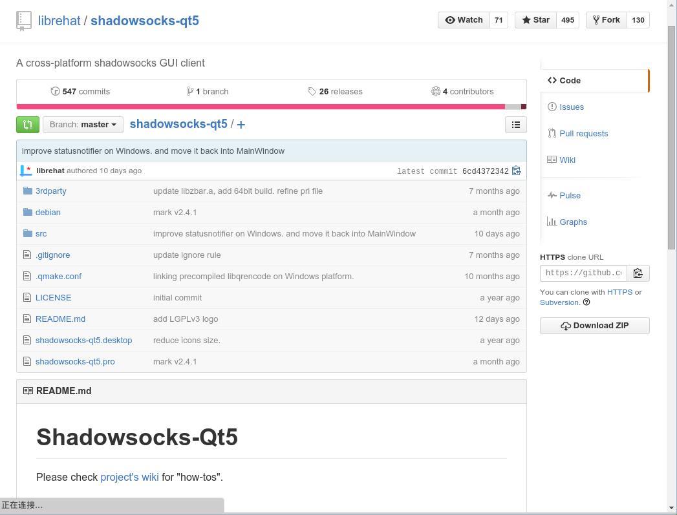Open the shadowsocks-qt5.pro file name
The image size is (677, 515).
pyautogui.click(x=75, y=361)
